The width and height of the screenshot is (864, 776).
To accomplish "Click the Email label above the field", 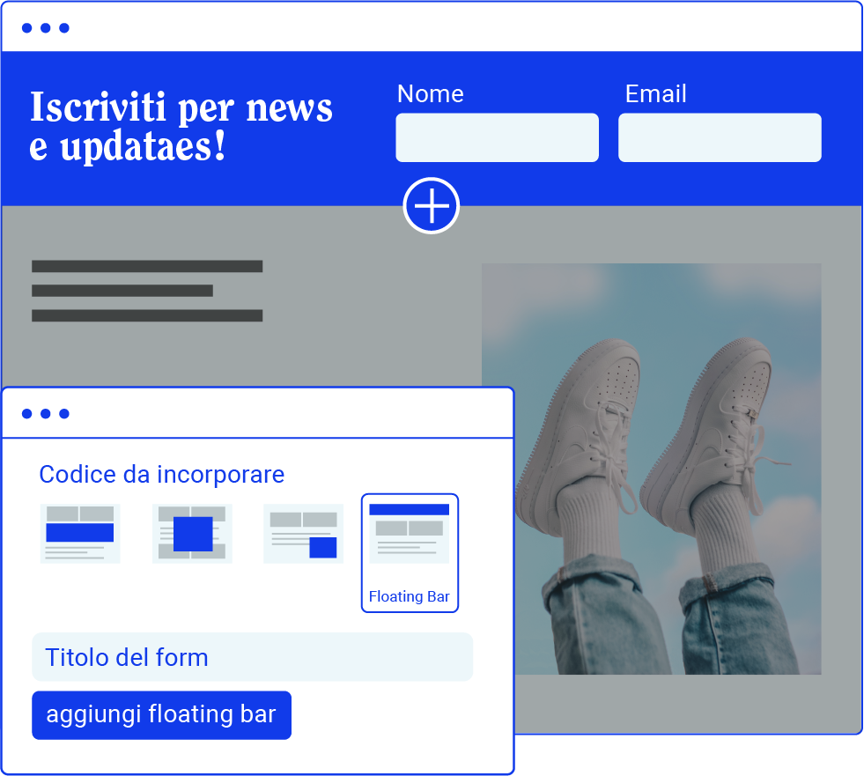I will (655, 94).
